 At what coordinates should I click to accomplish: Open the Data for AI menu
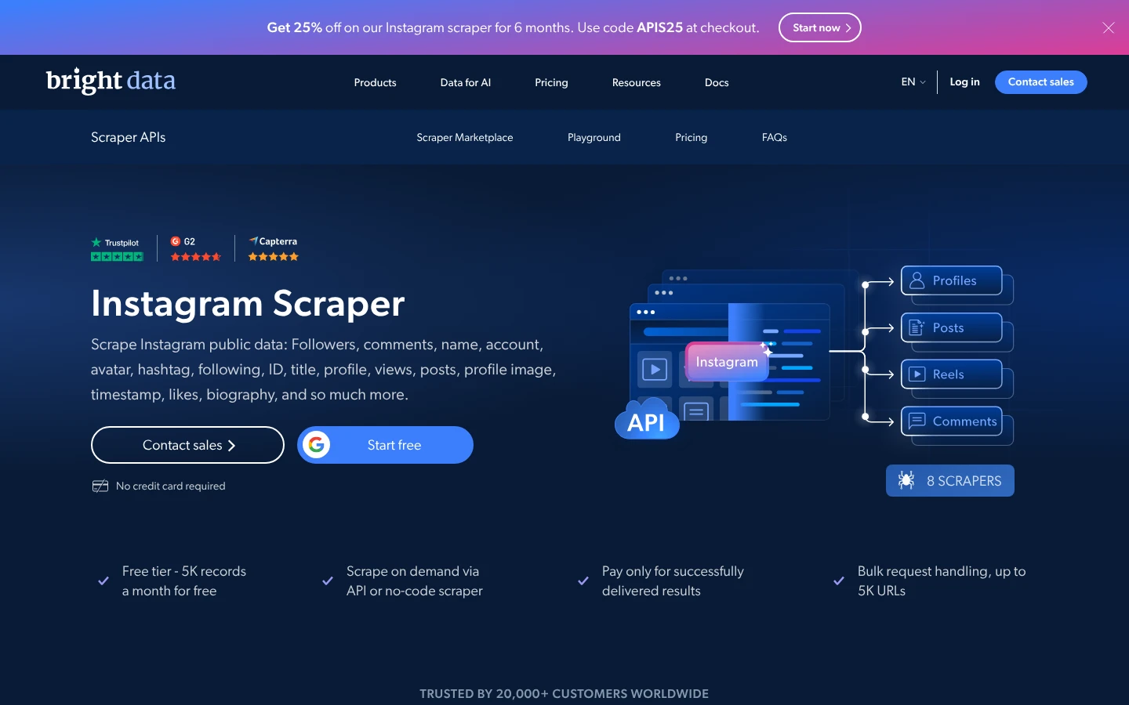(466, 82)
